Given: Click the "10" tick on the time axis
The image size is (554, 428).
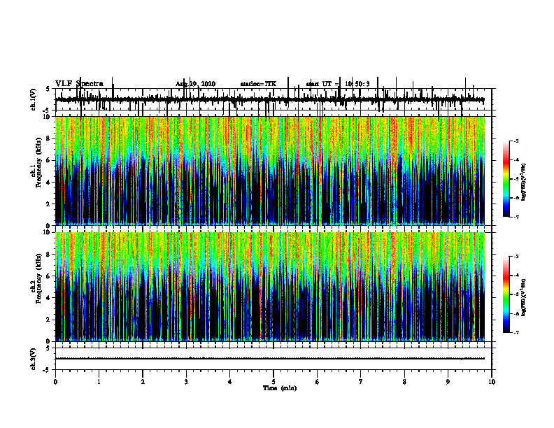Looking at the screenshot, I should tap(492, 382).
